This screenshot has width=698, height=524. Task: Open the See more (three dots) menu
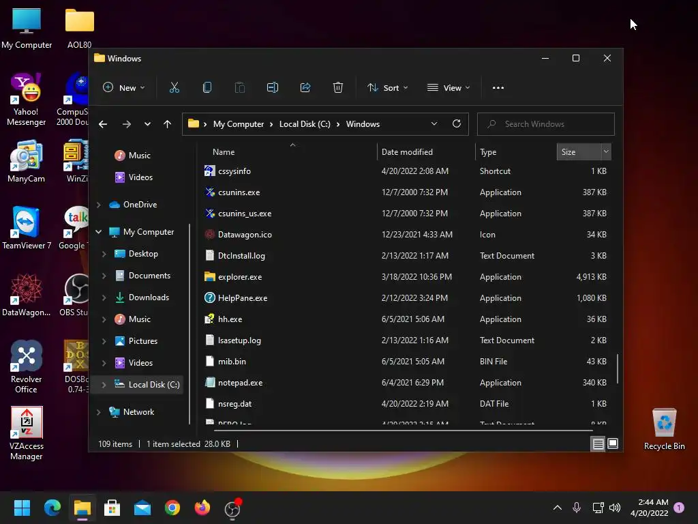point(498,88)
